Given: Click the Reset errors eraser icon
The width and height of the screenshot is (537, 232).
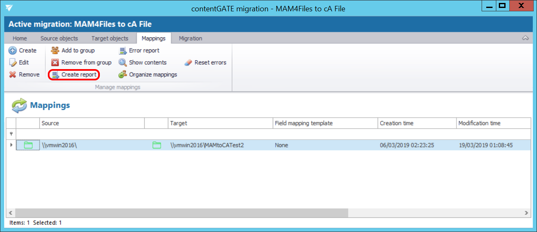Looking at the screenshot, I should click(x=188, y=62).
